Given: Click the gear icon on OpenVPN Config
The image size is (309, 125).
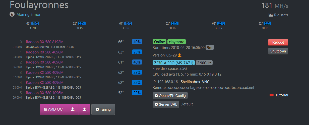Looking at the screenshot, I should pos(156,96).
